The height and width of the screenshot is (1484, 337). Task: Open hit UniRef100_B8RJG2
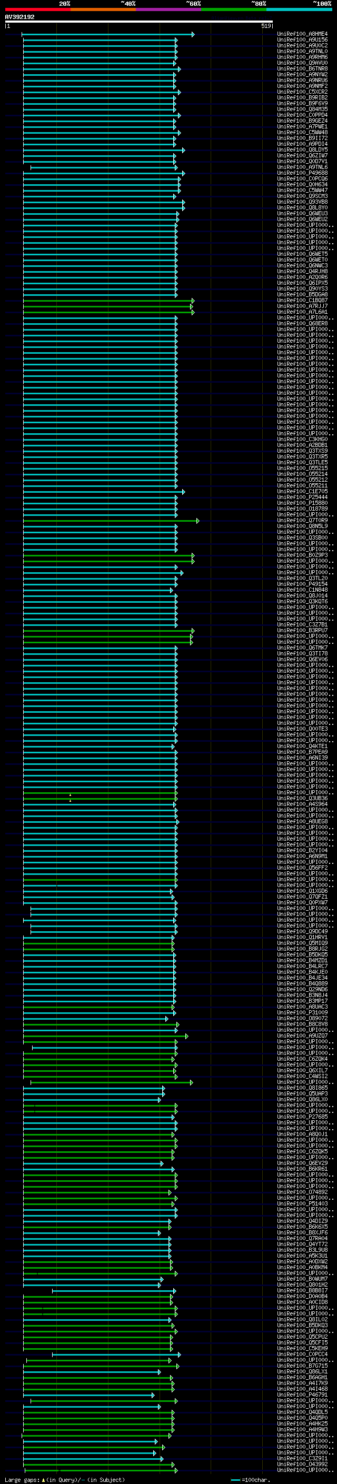(302, 949)
